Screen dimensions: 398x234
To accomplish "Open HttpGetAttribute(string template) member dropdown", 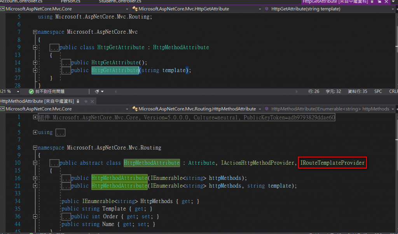I will (x=393, y=9).
